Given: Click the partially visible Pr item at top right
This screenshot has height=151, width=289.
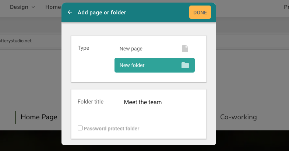Looking at the screenshot, I should 286,7.
